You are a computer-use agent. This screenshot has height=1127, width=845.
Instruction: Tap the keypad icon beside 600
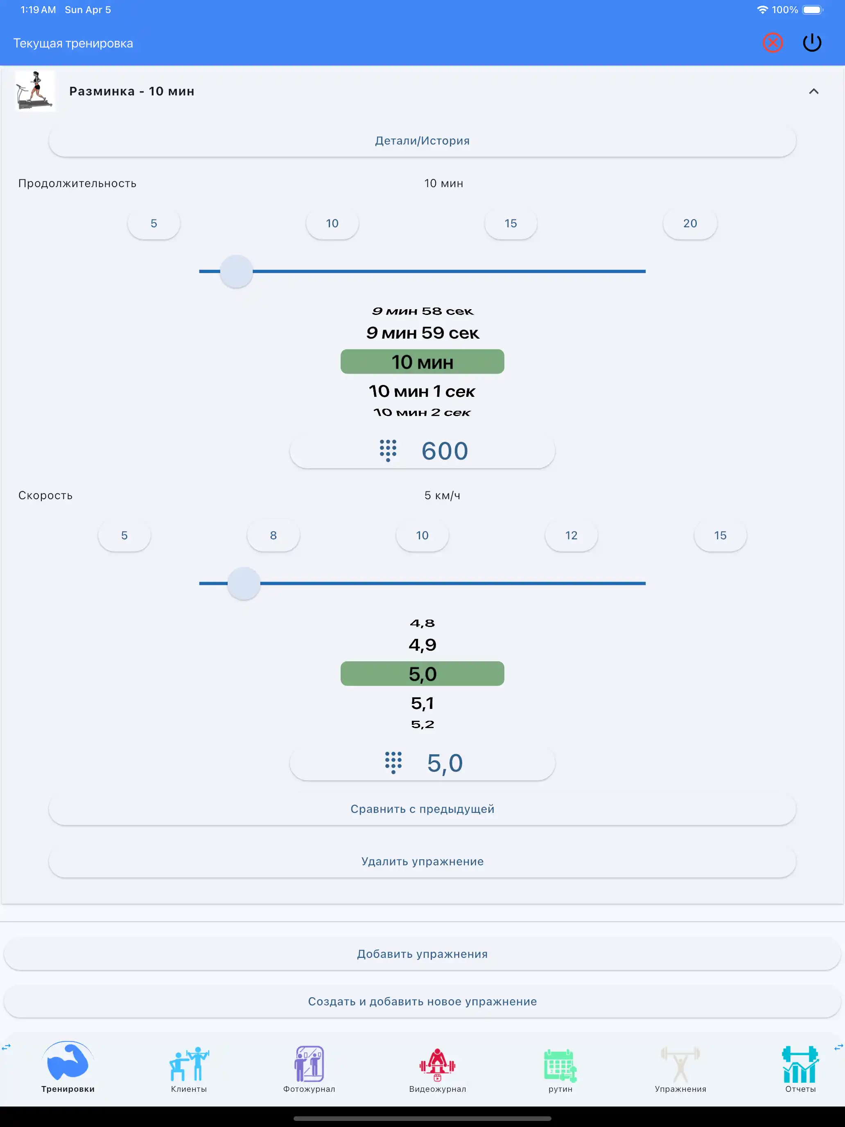(x=388, y=451)
